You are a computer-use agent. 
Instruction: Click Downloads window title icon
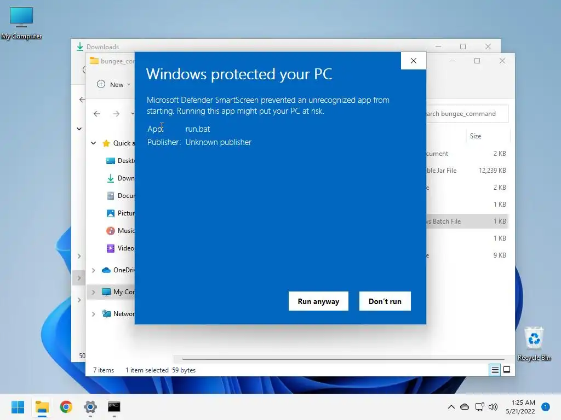[x=80, y=47]
